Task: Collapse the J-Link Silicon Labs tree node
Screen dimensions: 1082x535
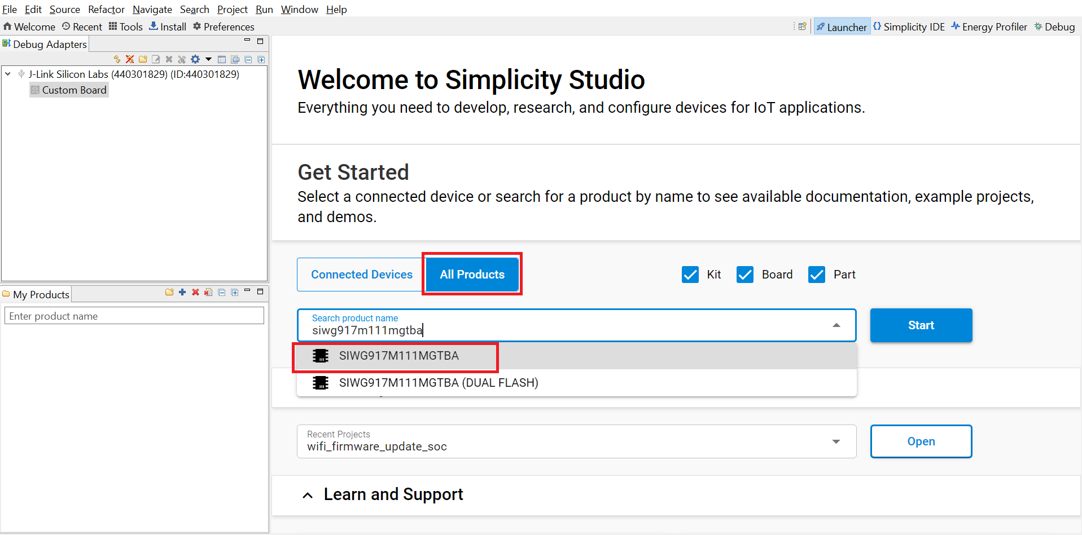Action: pos(8,74)
